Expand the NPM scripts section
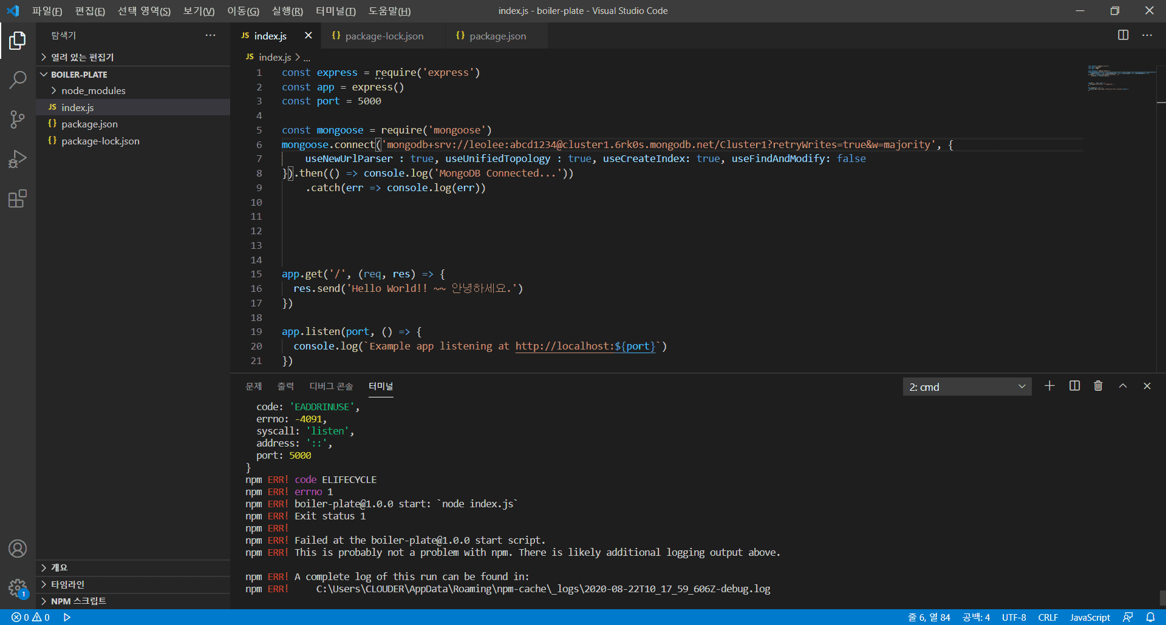 point(133,601)
